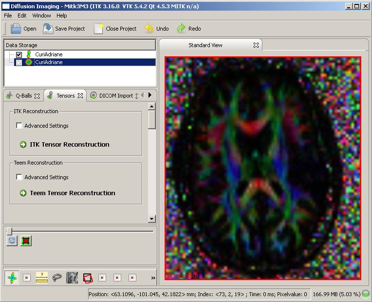Open the Edit menu

22,16
